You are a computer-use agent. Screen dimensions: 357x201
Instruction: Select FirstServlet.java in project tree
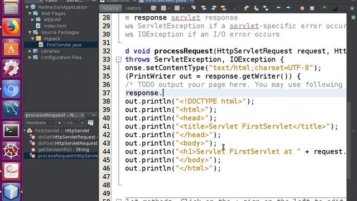(x=64, y=45)
